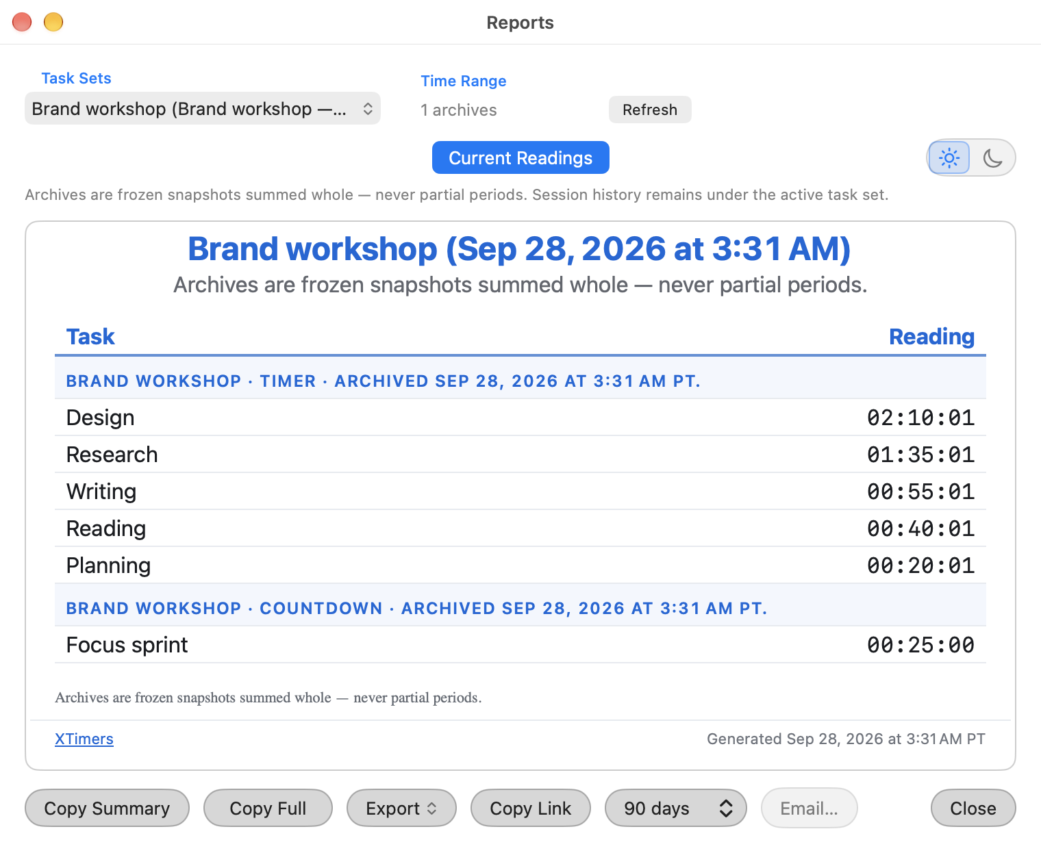Click the 02:10:01 reading value
The height and width of the screenshot is (853, 1041).
pos(920,418)
